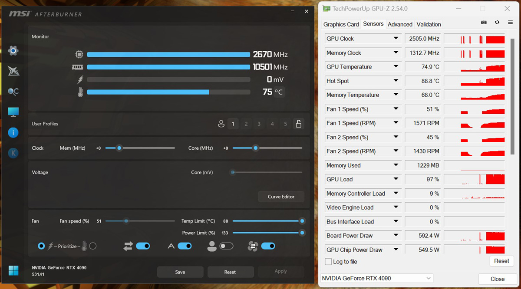Go to the Validation tab

(429, 24)
